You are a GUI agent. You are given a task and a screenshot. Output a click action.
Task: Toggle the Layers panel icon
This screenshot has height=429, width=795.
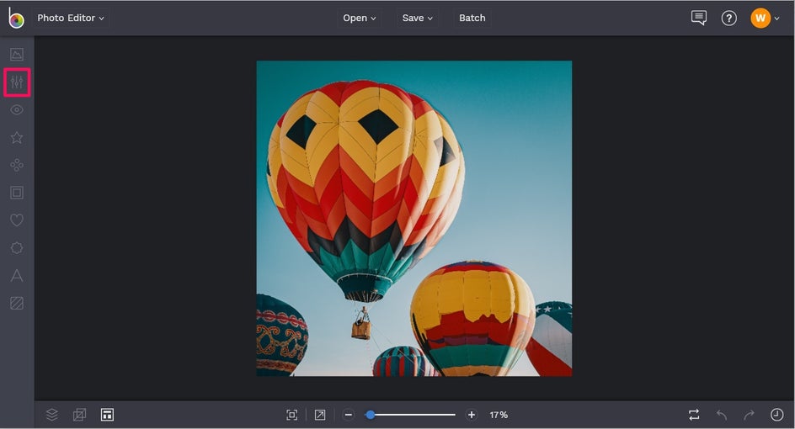tap(51, 415)
